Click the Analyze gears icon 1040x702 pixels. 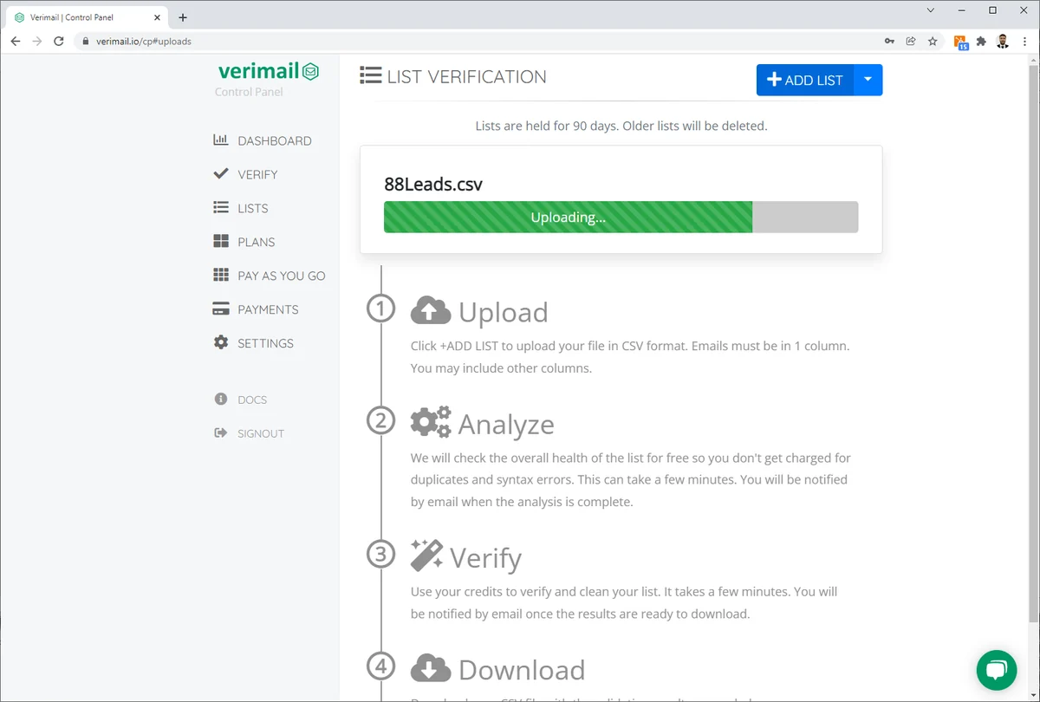coord(431,422)
